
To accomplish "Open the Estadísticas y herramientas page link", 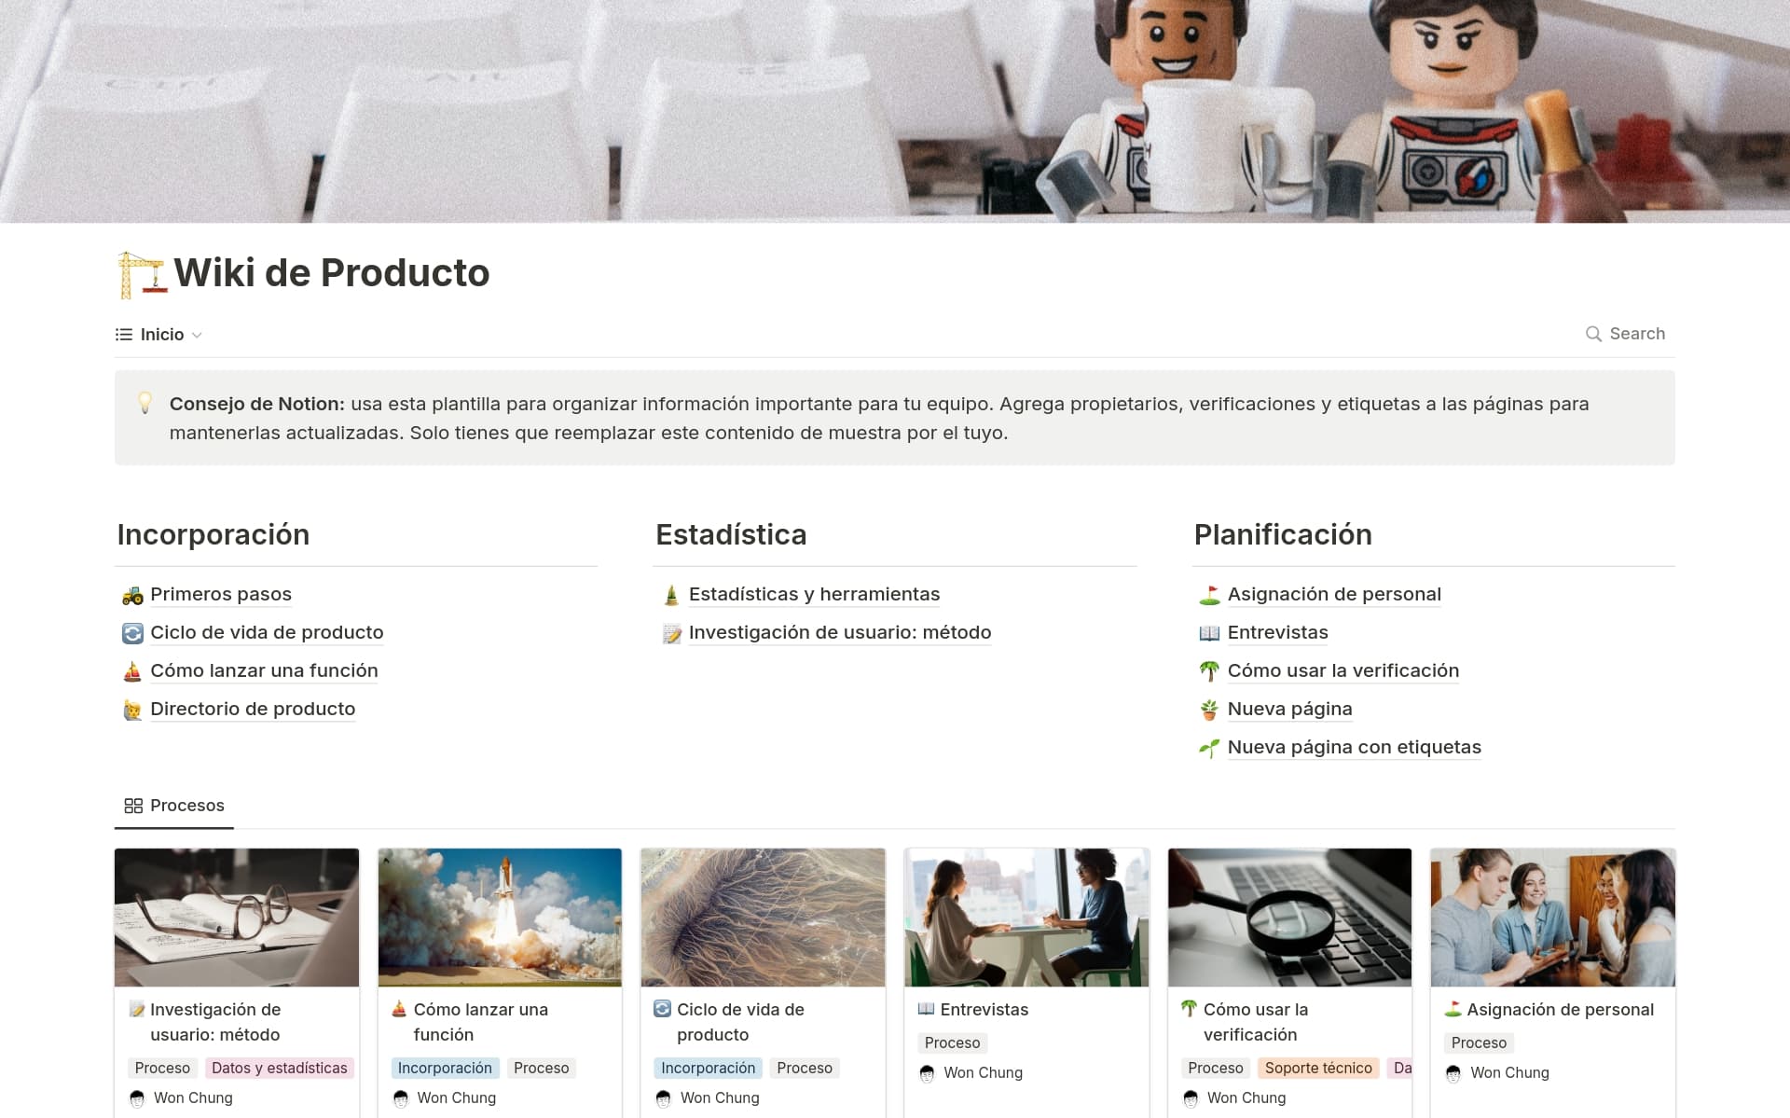I will 814,595.
